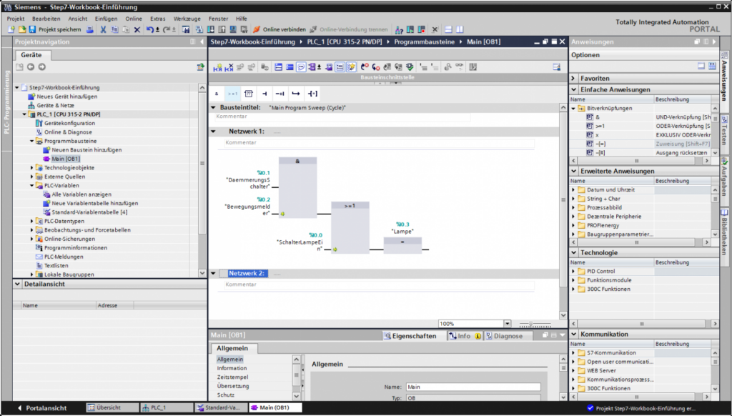This screenshot has height=416, width=732.
Task: Click the Portalansicht button
Action: (x=42, y=408)
